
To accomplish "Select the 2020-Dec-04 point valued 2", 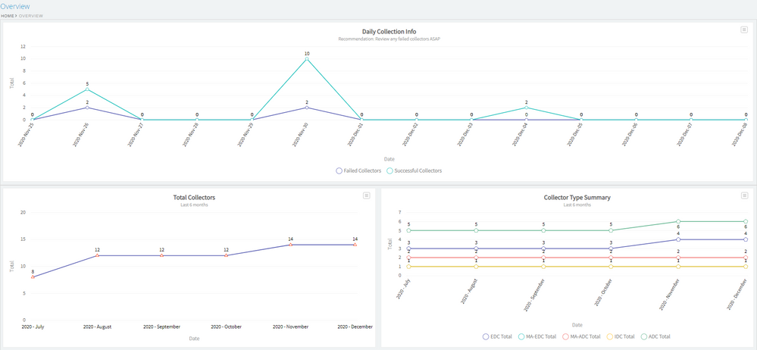I will 527,108.
